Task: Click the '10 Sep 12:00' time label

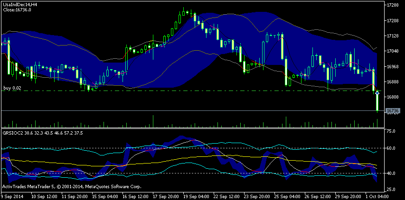Action: 44,196
